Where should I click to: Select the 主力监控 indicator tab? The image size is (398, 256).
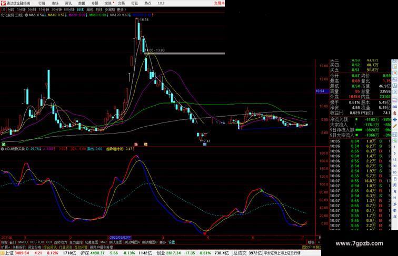tap(76, 242)
